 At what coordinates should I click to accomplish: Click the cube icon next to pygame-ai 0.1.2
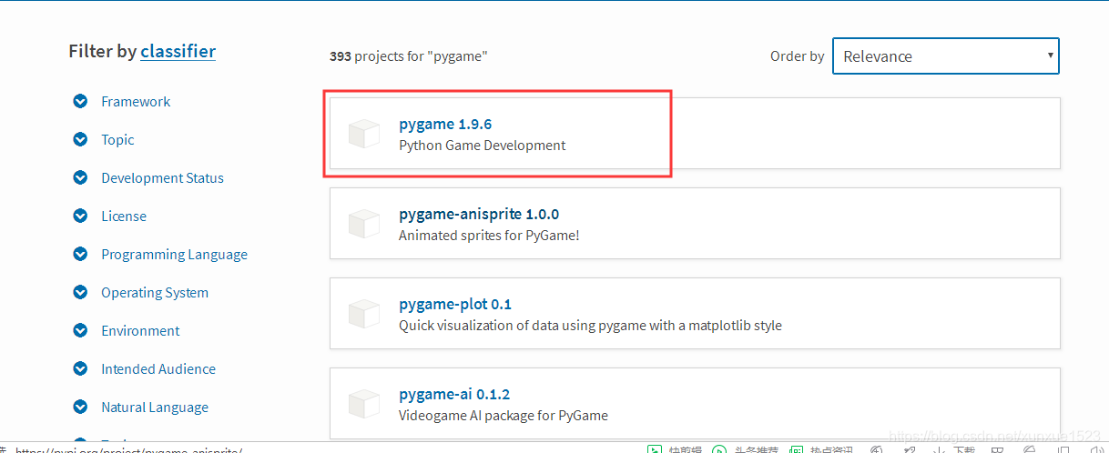364,404
